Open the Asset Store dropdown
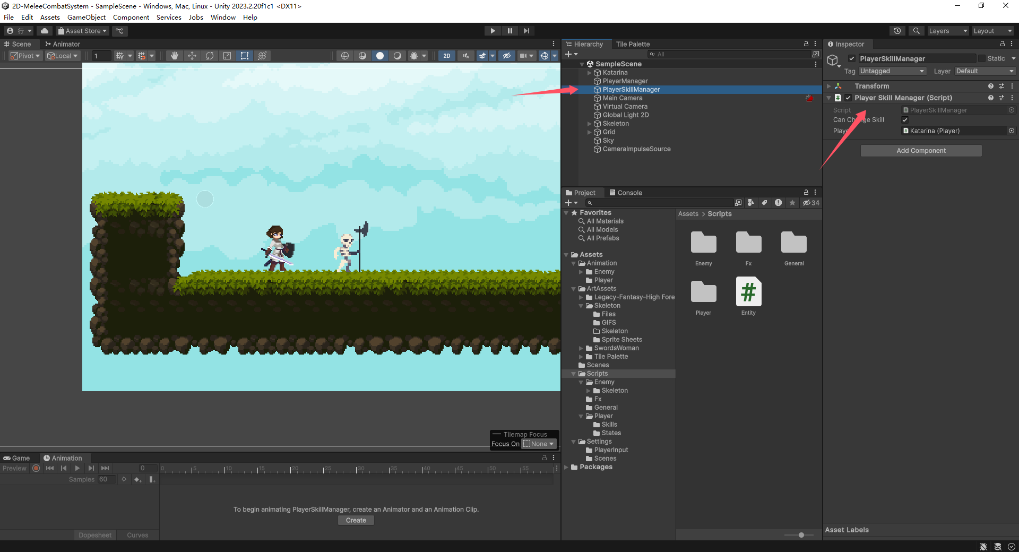Image resolution: width=1019 pixels, height=552 pixels. (x=82, y=31)
